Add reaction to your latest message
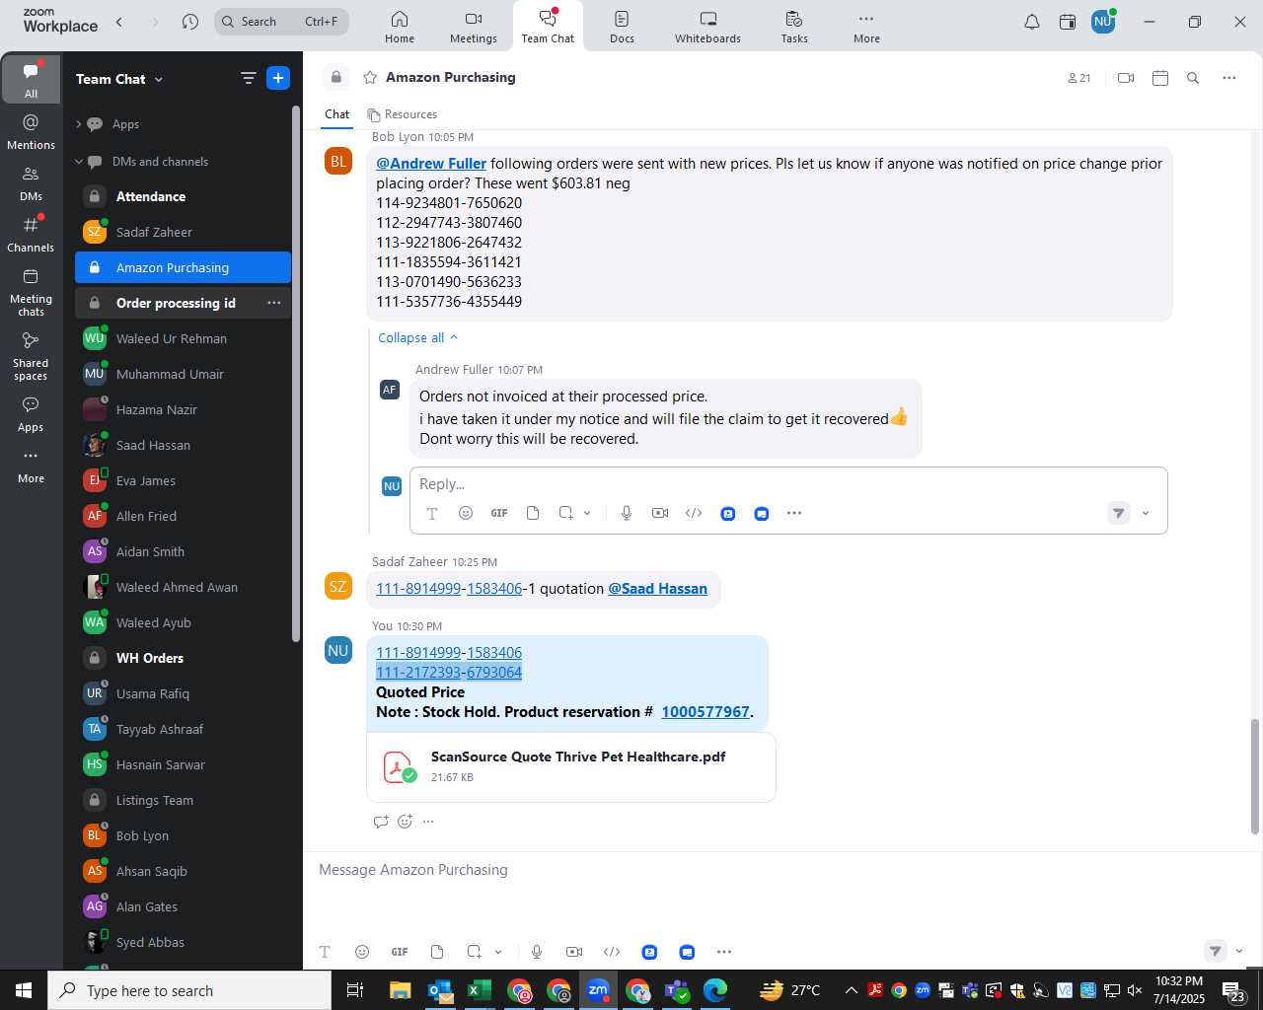Image resolution: width=1263 pixels, height=1010 pixels. [x=405, y=822]
